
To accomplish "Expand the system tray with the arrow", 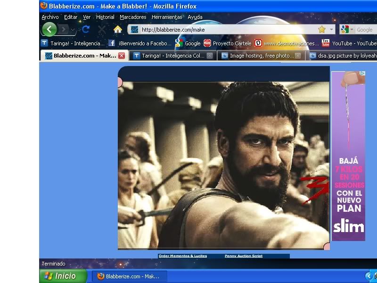I will pos(368,276).
